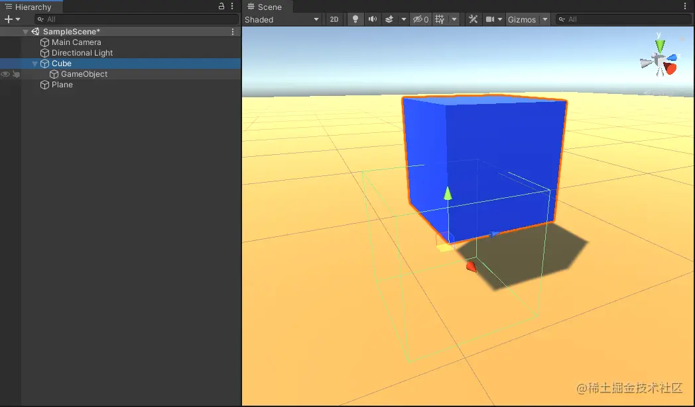The height and width of the screenshot is (407, 695).
Task: Collapse the Cube foldout arrow
Action: pos(34,64)
